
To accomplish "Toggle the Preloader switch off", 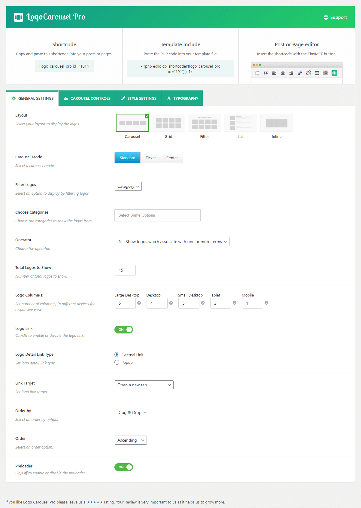I will click(x=124, y=467).
